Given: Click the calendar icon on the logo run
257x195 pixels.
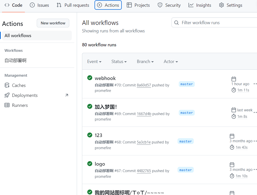Looking at the screenshot, I should tap(232, 164).
